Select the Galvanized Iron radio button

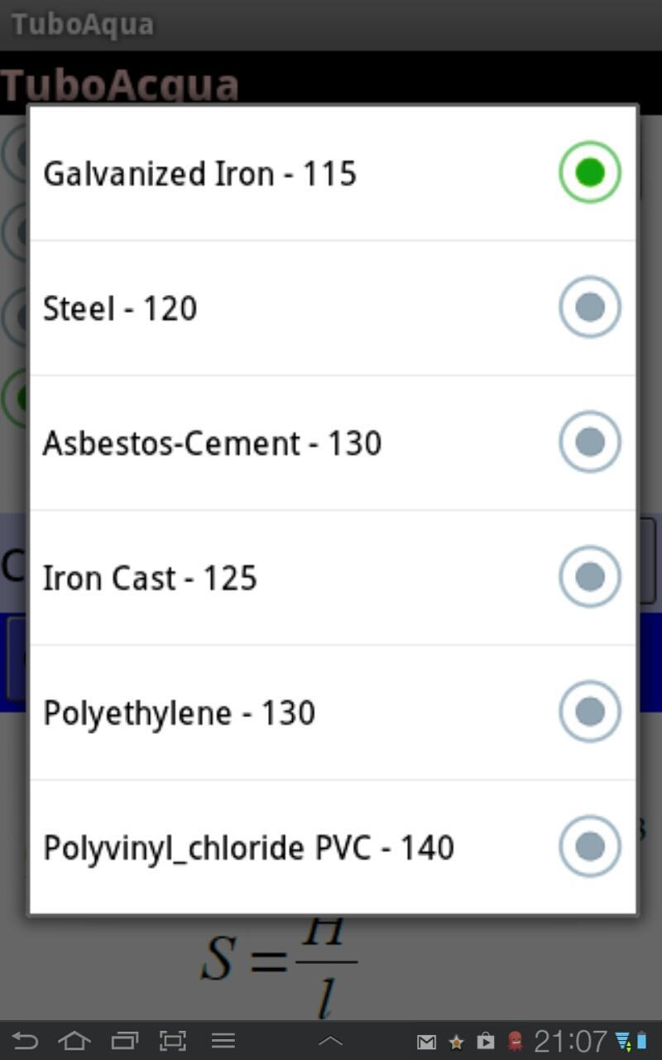tap(589, 172)
